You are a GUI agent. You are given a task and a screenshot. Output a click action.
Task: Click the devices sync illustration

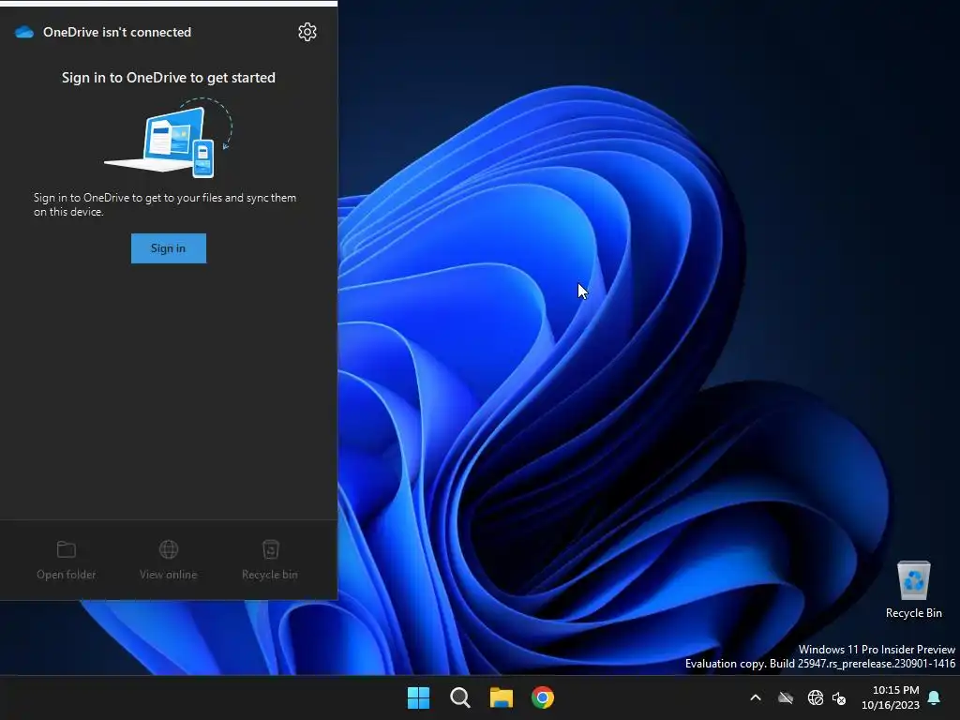point(169,138)
